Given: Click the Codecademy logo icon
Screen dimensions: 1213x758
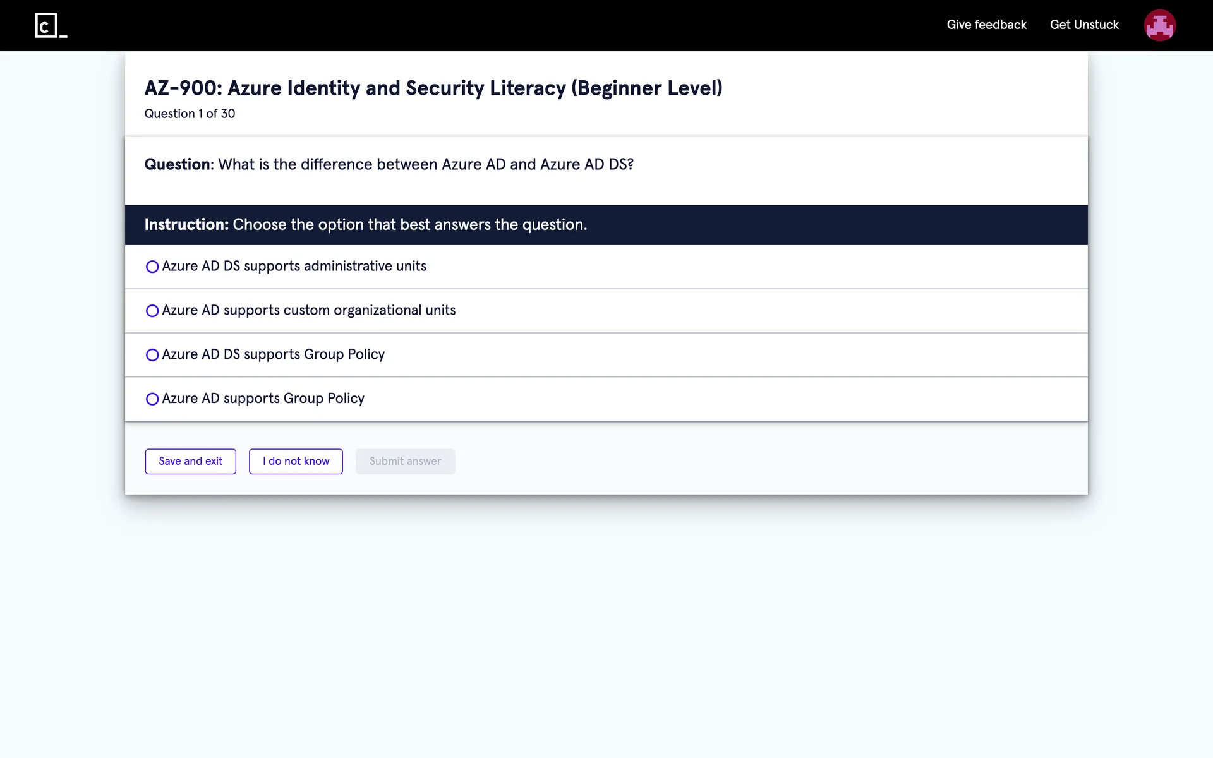Looking at the screenshot, I should 51,25.
